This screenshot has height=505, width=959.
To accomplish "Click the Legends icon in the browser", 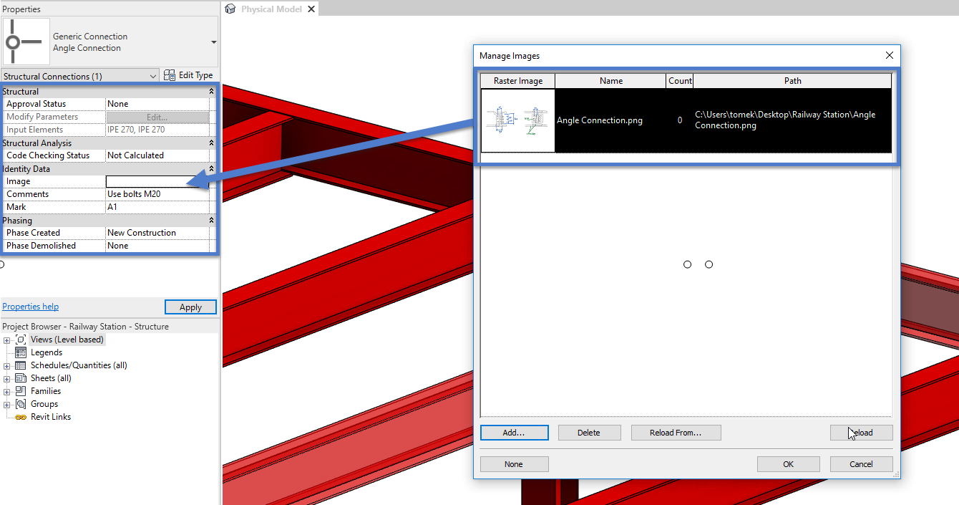I will (x=21, y=352).
